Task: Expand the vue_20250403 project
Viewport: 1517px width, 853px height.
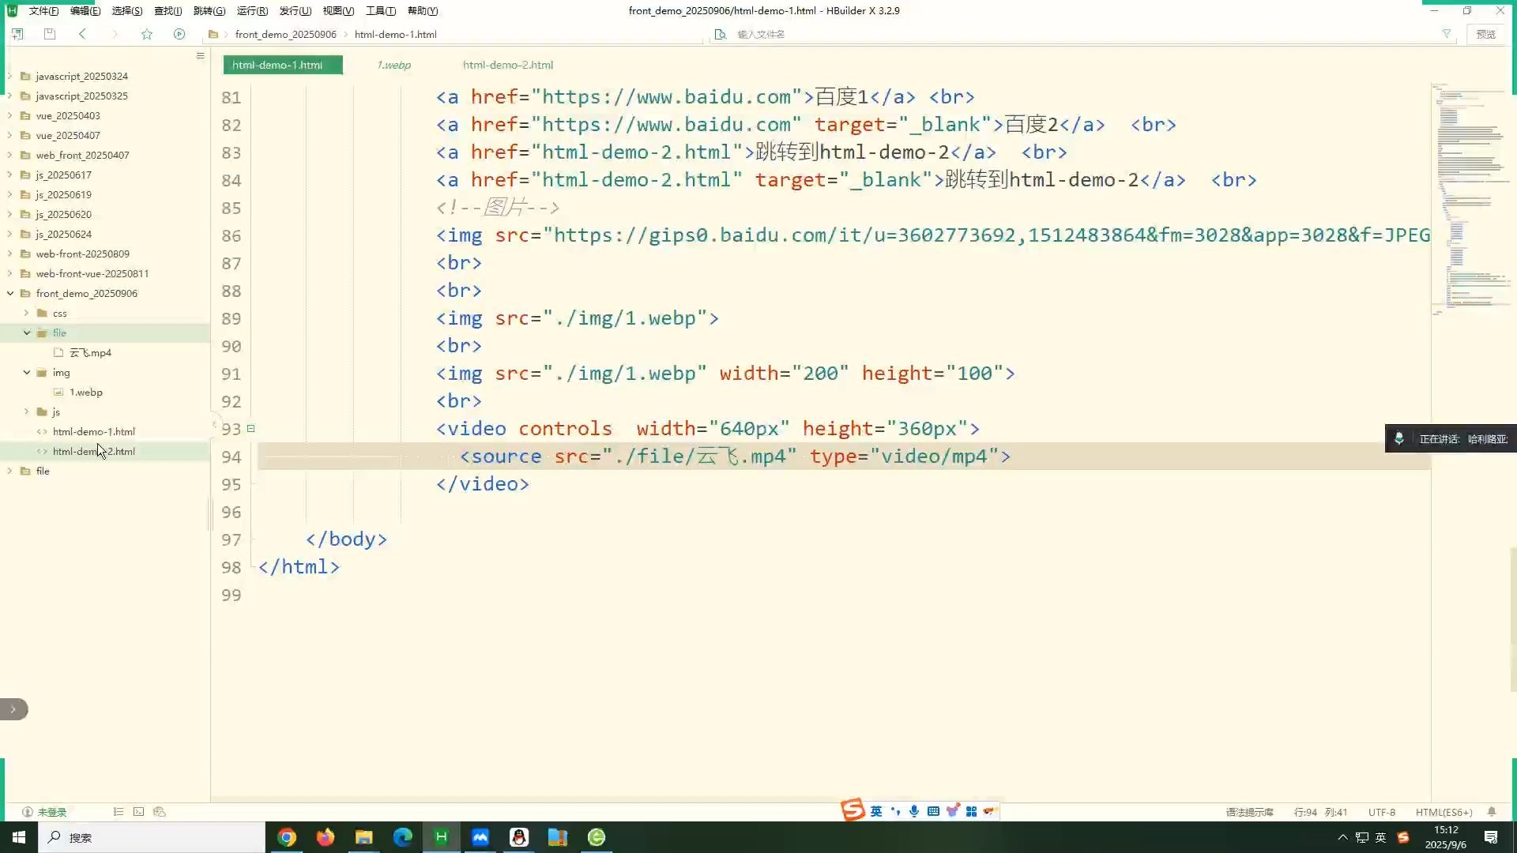Action: click(x=10, y=115)
